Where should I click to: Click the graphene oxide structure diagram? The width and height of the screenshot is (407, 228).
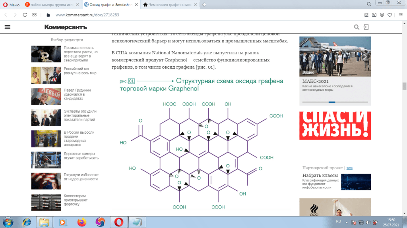pyautogui.click(x=201, y=155)
